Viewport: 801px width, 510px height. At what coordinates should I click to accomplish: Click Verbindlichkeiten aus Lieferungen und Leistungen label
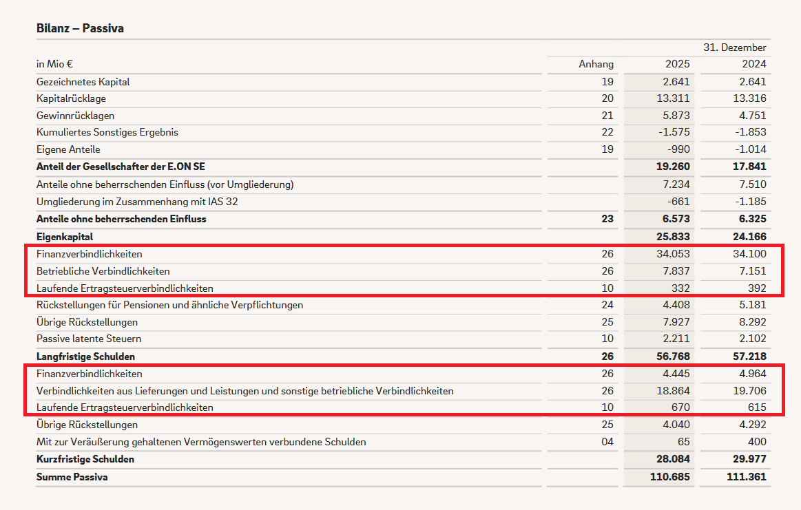pyautogui.click(x=245, y=391)
